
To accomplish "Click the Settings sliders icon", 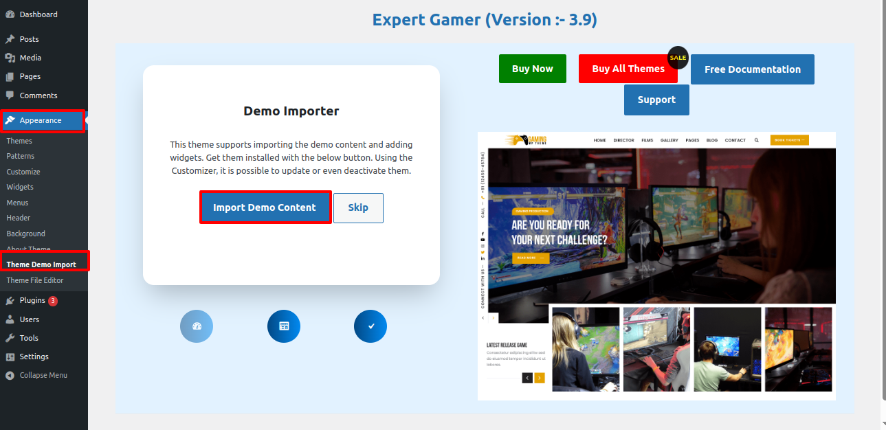I will click(10, 357).
